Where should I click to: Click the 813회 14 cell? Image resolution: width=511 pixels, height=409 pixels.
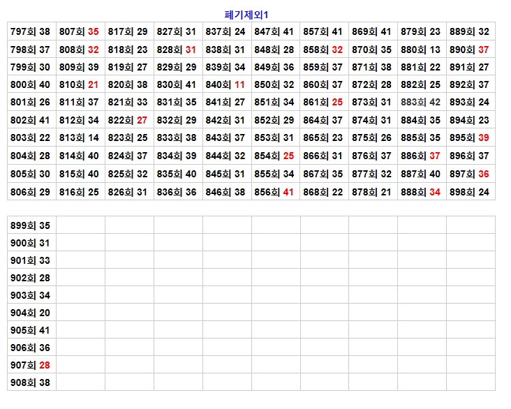[x=80, y=137]
